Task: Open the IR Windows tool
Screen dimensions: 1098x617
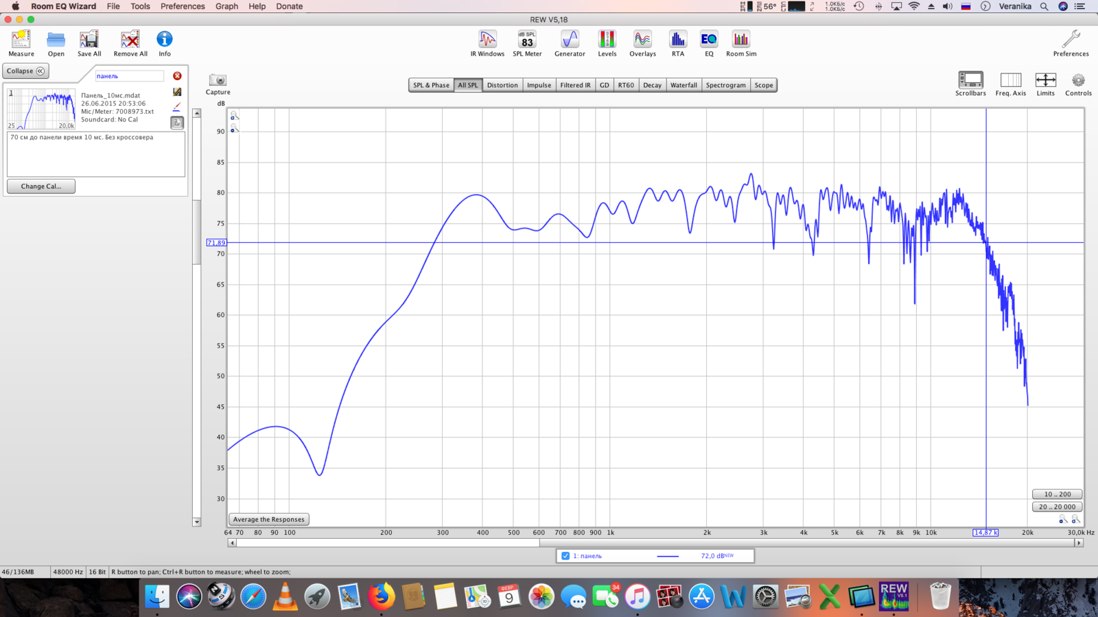Action: click(x=487, y=44)
